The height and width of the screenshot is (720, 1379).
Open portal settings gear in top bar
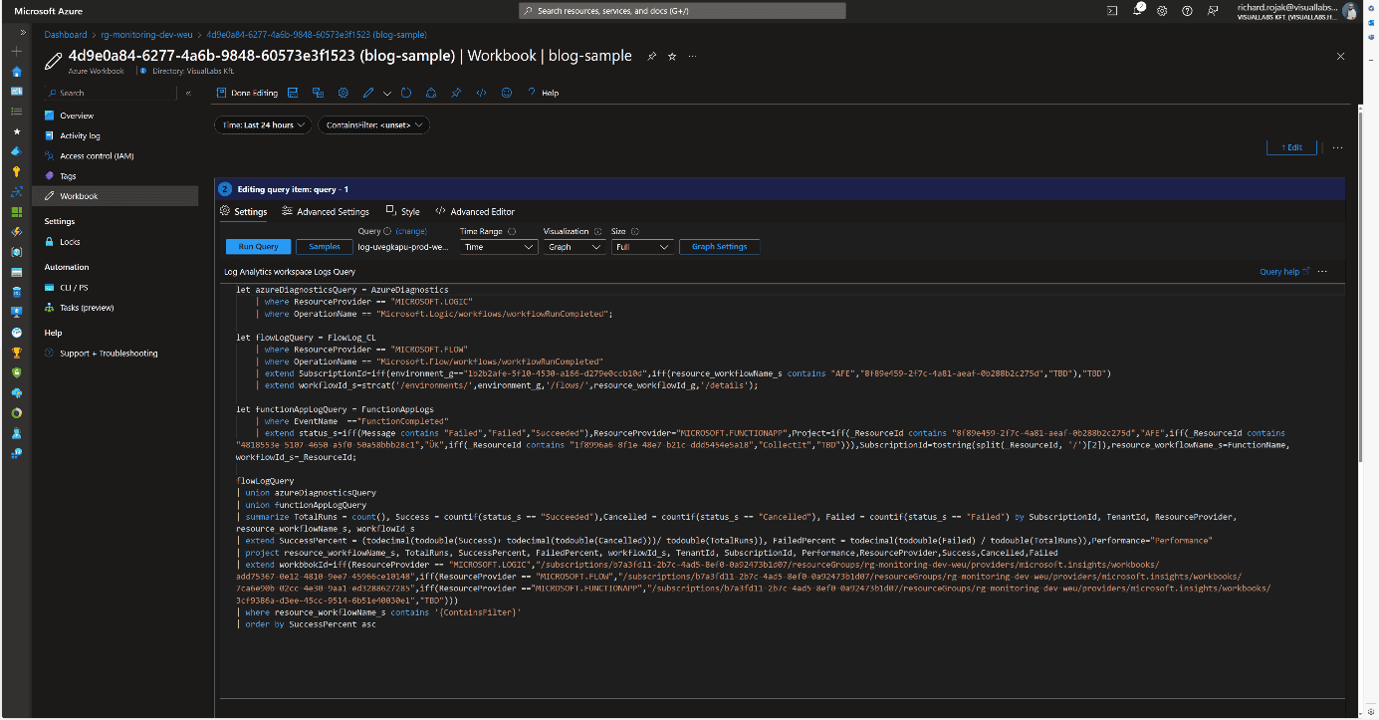[x=1162, y=10]
